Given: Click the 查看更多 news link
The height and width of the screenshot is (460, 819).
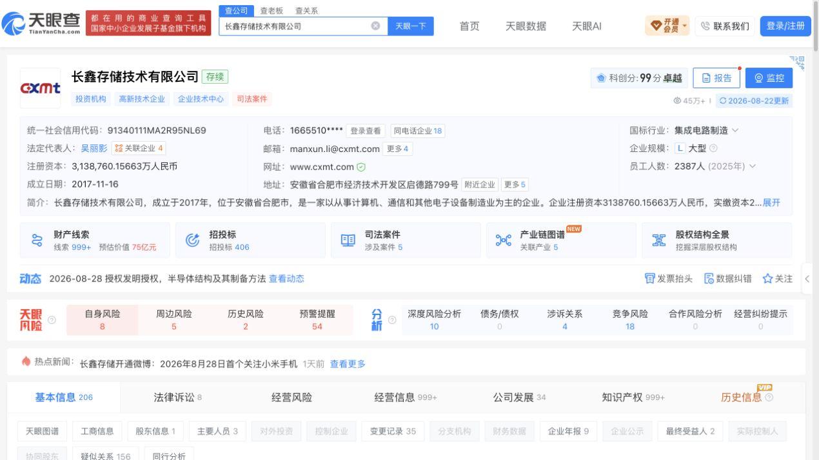Looking at the screenshot, I should coord(348,363).
